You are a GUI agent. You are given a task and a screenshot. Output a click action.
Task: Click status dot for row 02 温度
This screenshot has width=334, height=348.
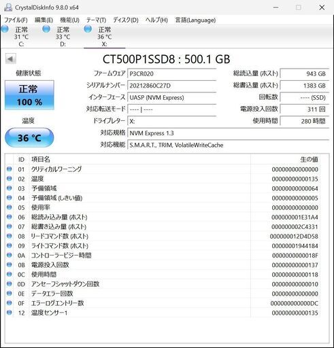point(10,179)
